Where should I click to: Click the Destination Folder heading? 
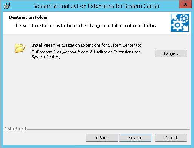point(29,17)
